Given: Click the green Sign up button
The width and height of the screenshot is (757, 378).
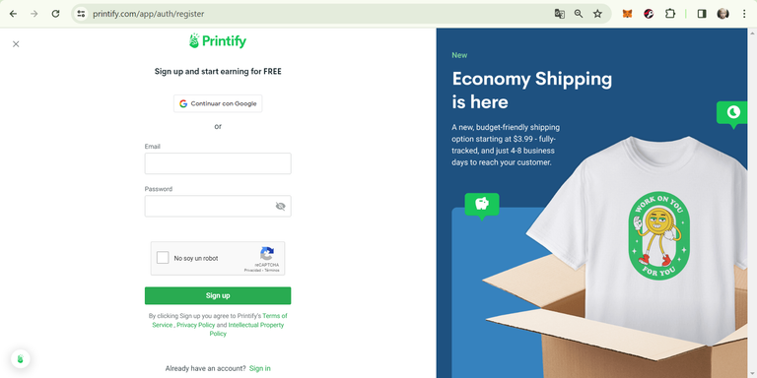Looking at the screenshot, I should (x=218, y=295).
